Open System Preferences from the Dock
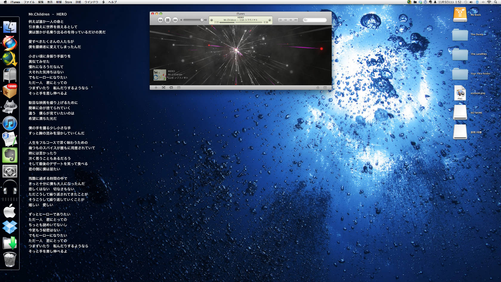 click(x=10, y=171)
